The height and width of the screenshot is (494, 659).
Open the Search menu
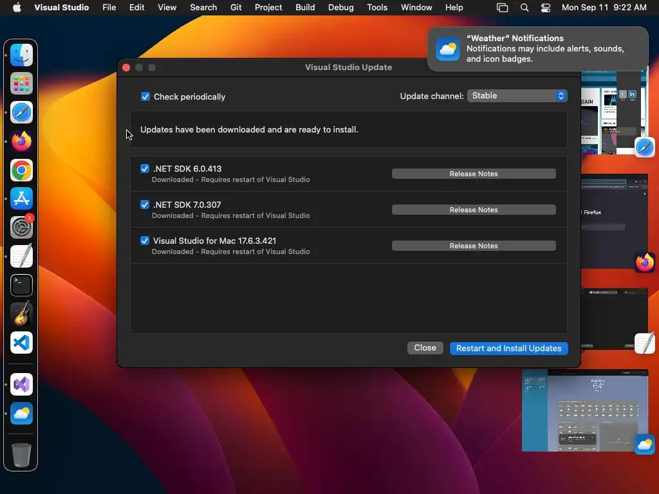(203, 7)
